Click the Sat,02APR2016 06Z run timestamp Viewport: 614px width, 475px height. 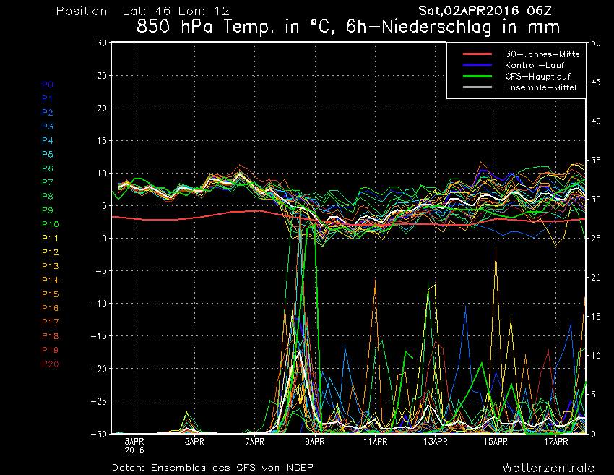488,11
